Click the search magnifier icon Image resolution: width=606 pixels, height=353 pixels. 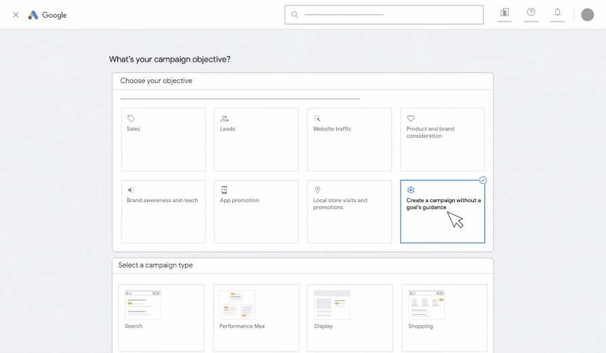click(295, 15)
